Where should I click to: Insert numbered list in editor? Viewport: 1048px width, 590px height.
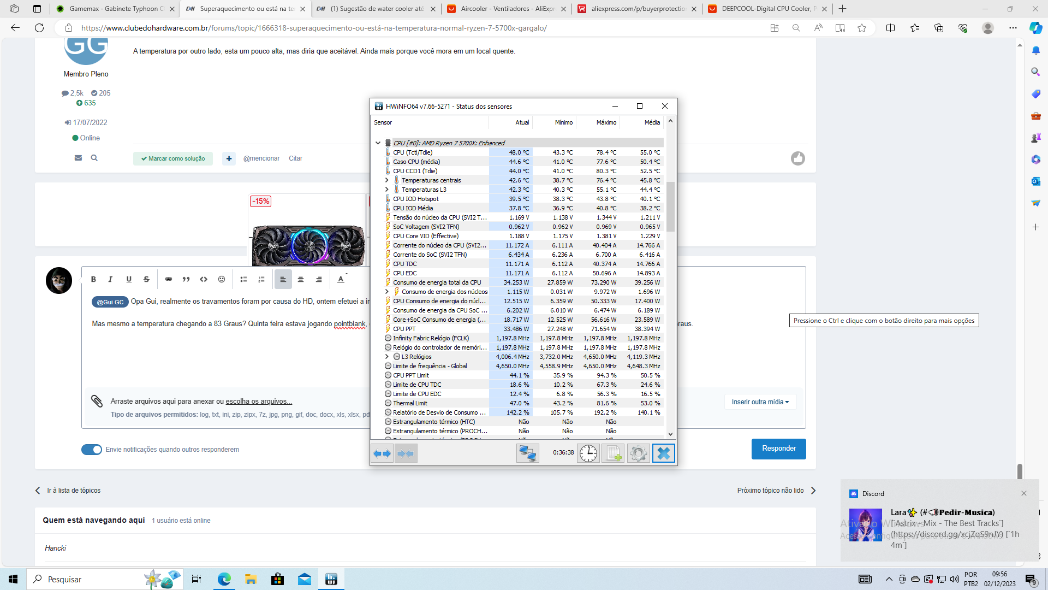point(261,279)
